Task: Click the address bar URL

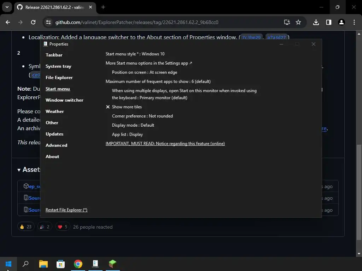Action: (137, 22)
